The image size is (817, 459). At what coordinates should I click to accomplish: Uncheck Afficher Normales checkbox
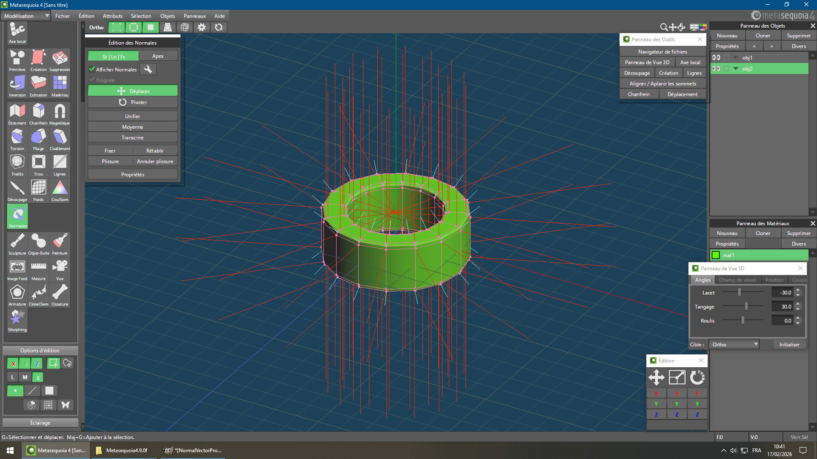tap(91, 69)
